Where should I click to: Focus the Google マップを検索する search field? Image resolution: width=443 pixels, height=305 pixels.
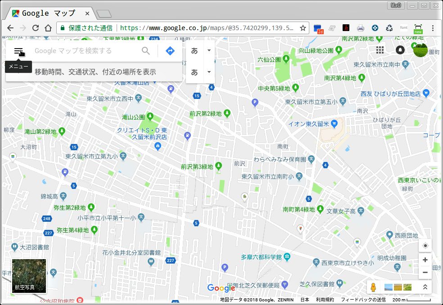(x=85, y=51)
